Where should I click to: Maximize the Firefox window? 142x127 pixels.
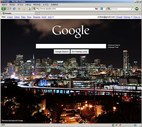[x=138, y=2]
